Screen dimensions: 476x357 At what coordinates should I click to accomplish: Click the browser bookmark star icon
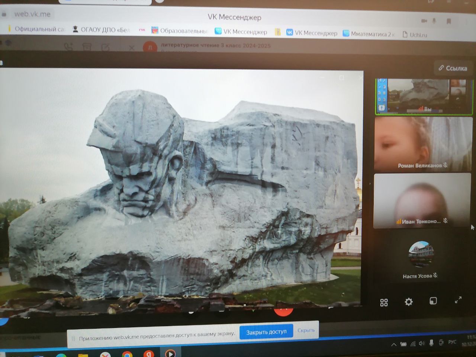pos(449,21)
